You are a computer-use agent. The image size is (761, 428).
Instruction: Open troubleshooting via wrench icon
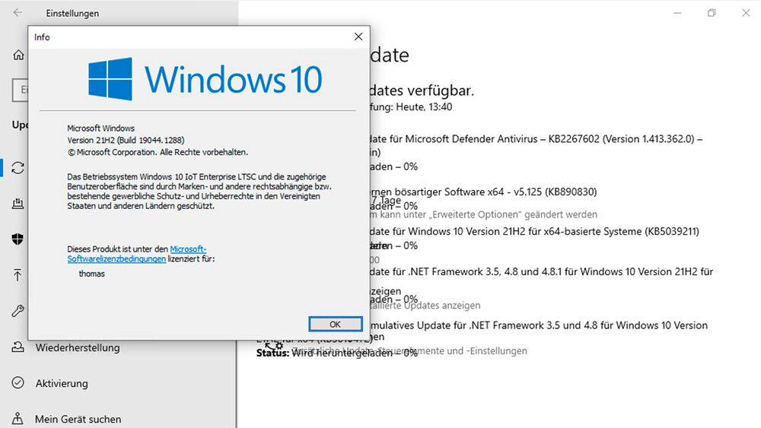18,311
